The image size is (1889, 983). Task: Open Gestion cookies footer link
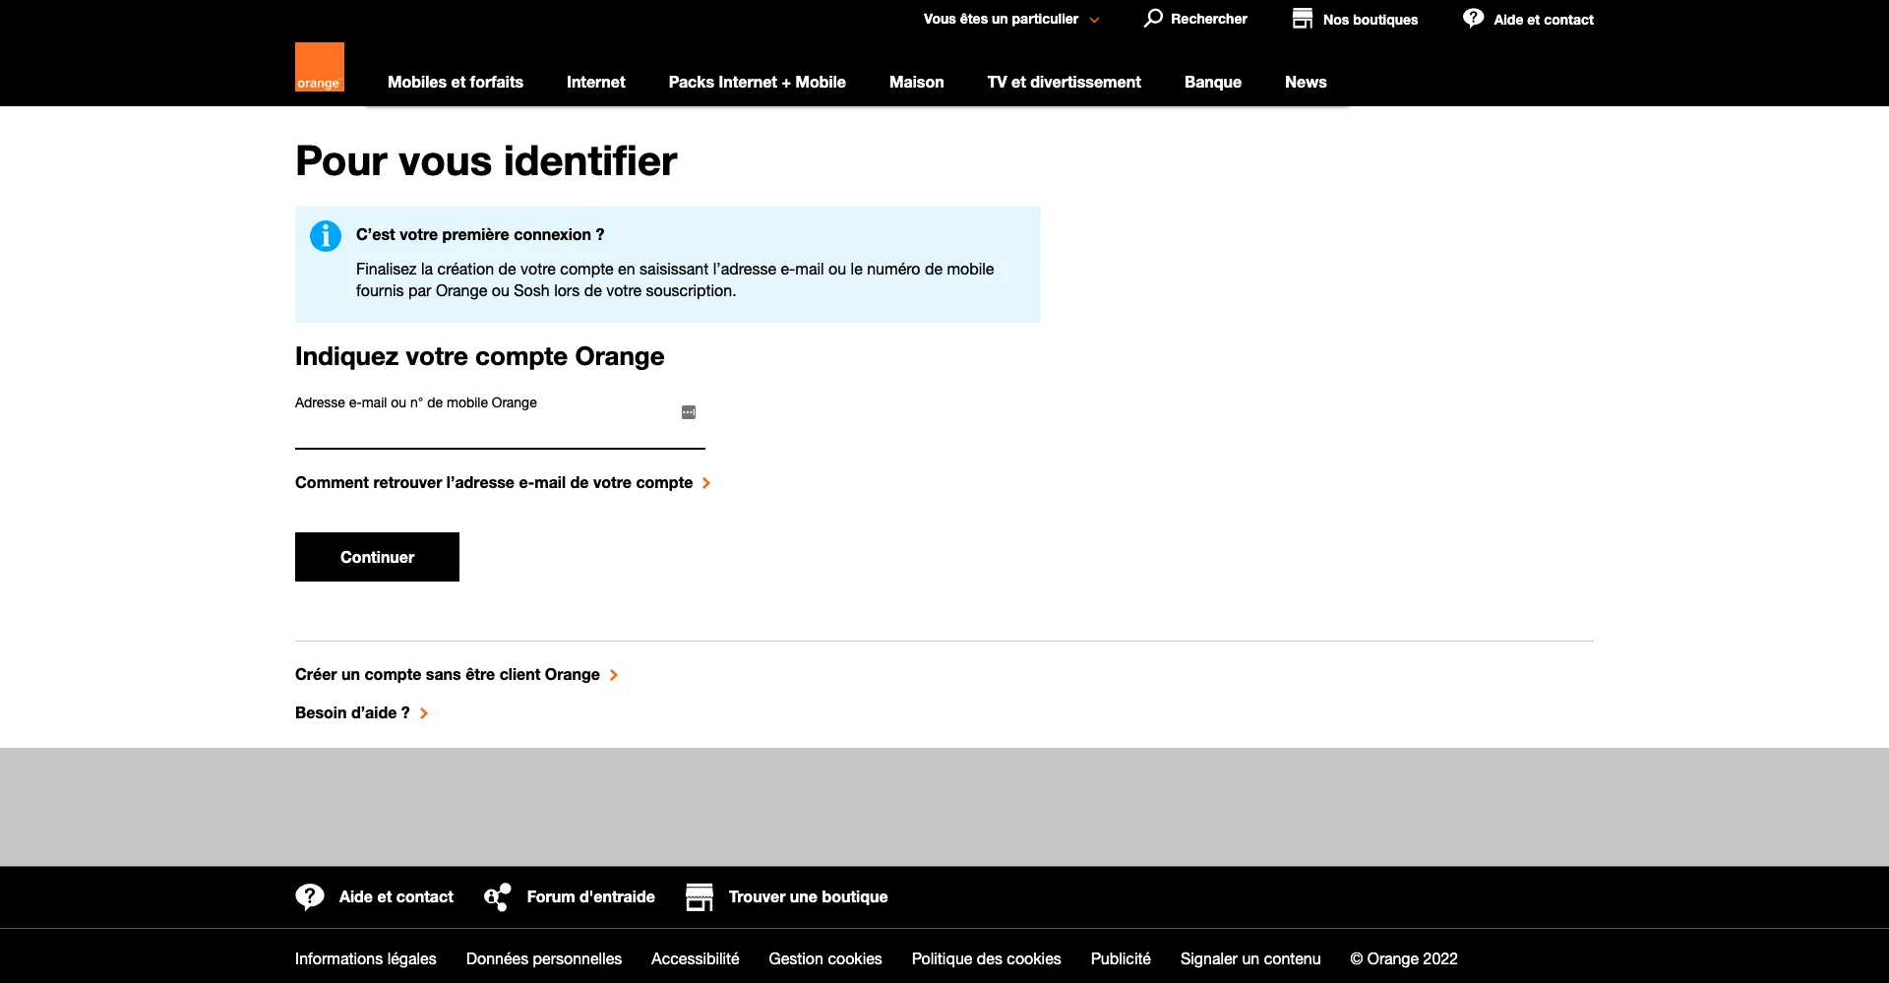coord(825,958)
